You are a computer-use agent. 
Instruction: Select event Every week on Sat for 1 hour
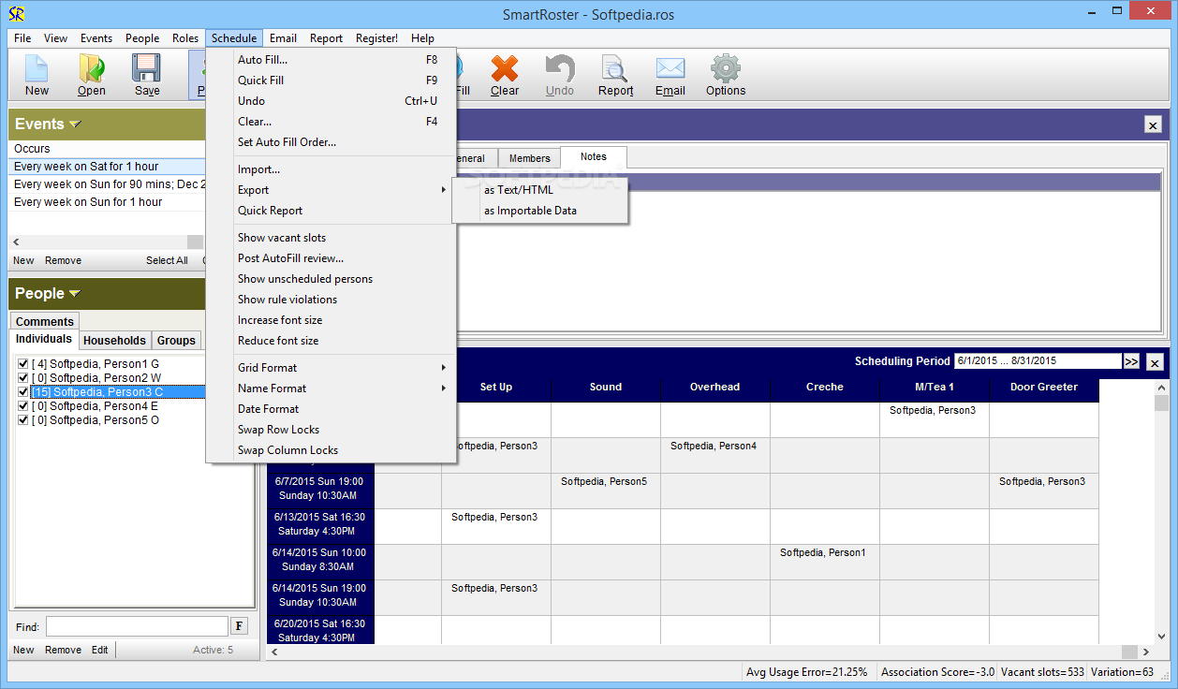coord(108,167)
